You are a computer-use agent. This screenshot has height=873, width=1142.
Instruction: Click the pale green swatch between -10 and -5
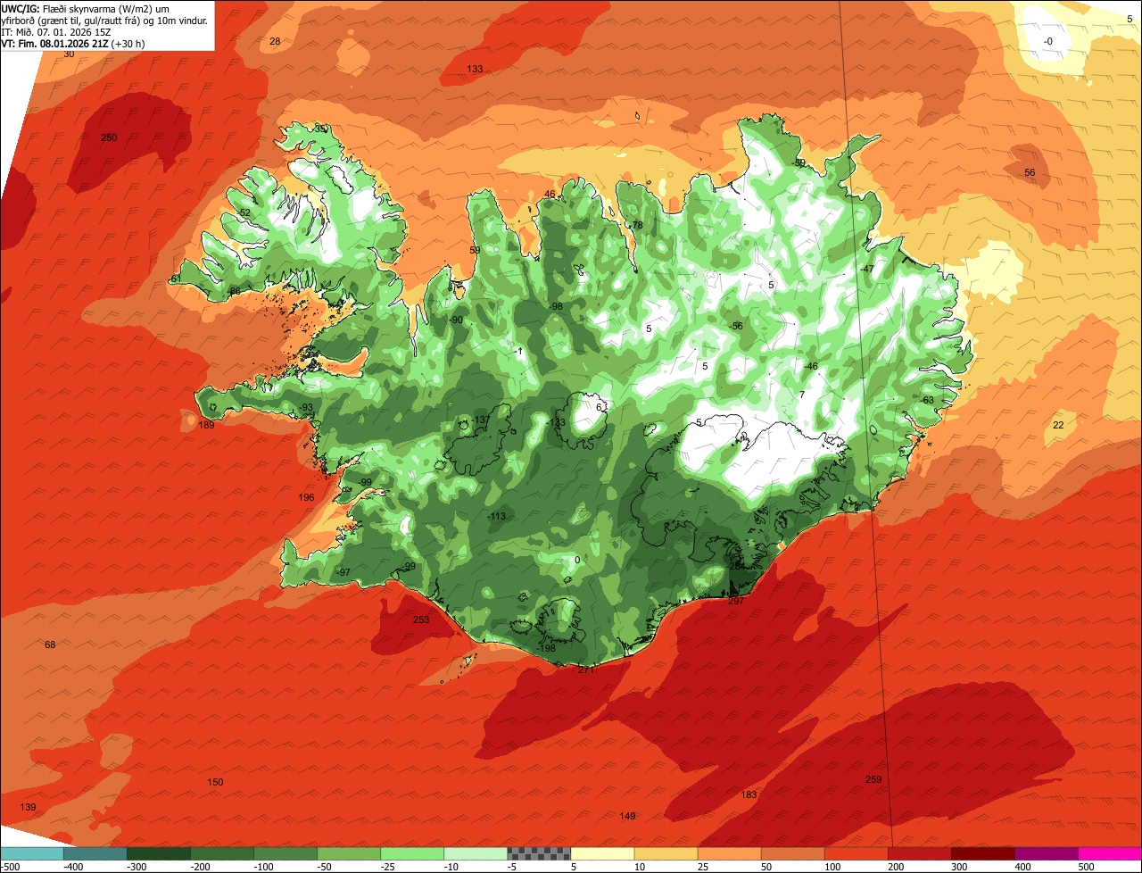[475, 853]
